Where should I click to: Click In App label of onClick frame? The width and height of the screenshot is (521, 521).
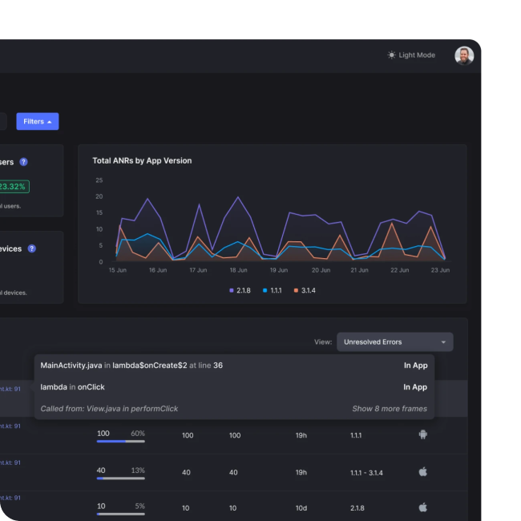tap(415, 387)
